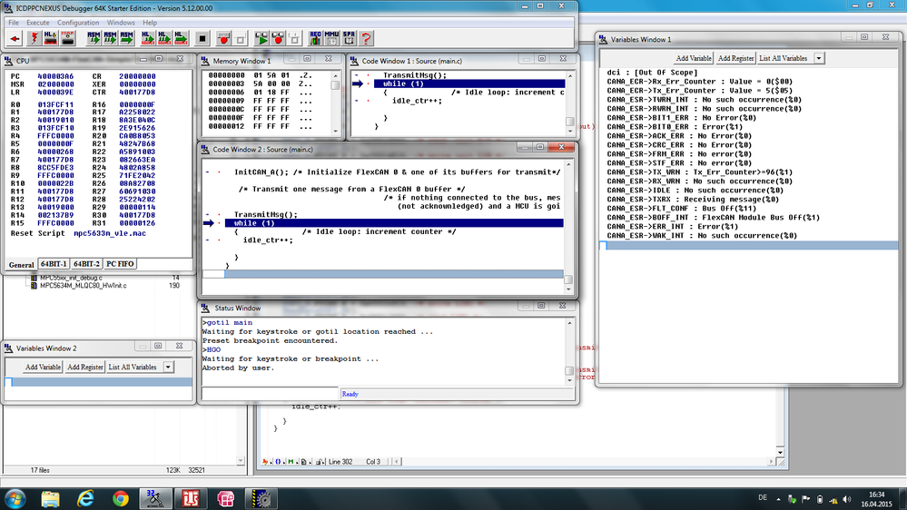Open Google Chrome from the taskbar
Image resolution: width=907 pixels, height=510 pixels.
[121, 498]
